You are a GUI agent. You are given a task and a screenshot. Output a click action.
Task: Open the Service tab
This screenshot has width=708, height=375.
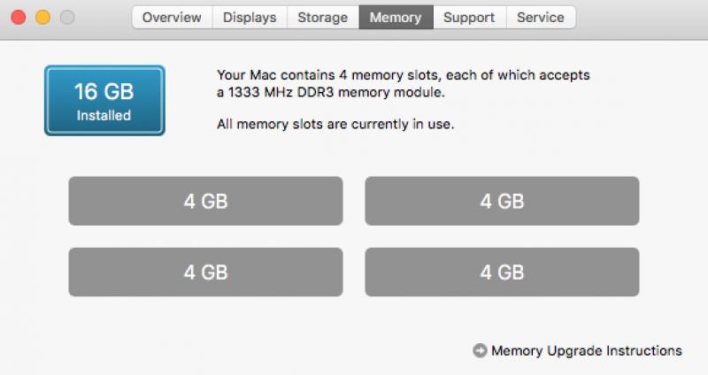[541, 17]
